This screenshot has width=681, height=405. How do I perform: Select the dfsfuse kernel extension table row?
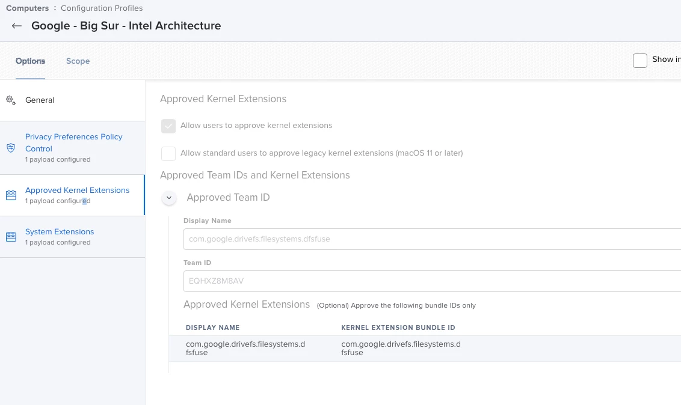pos(421,349)
